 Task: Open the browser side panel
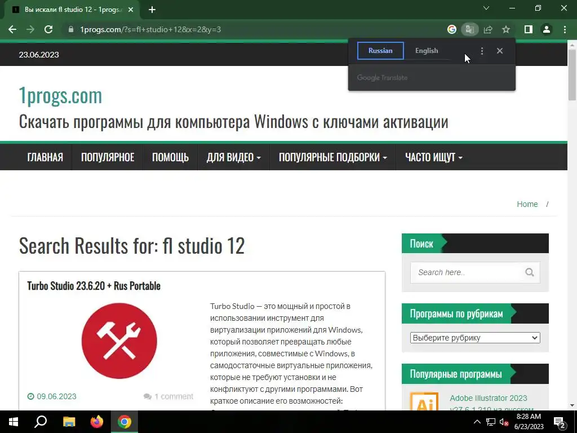(x=529, y=29)
